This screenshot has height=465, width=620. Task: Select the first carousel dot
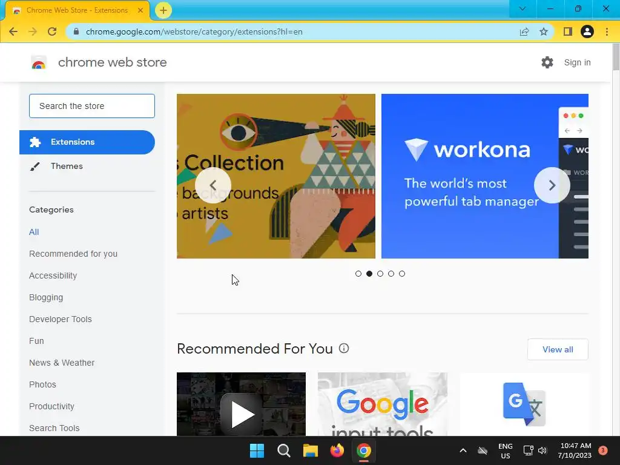(358, 274)
